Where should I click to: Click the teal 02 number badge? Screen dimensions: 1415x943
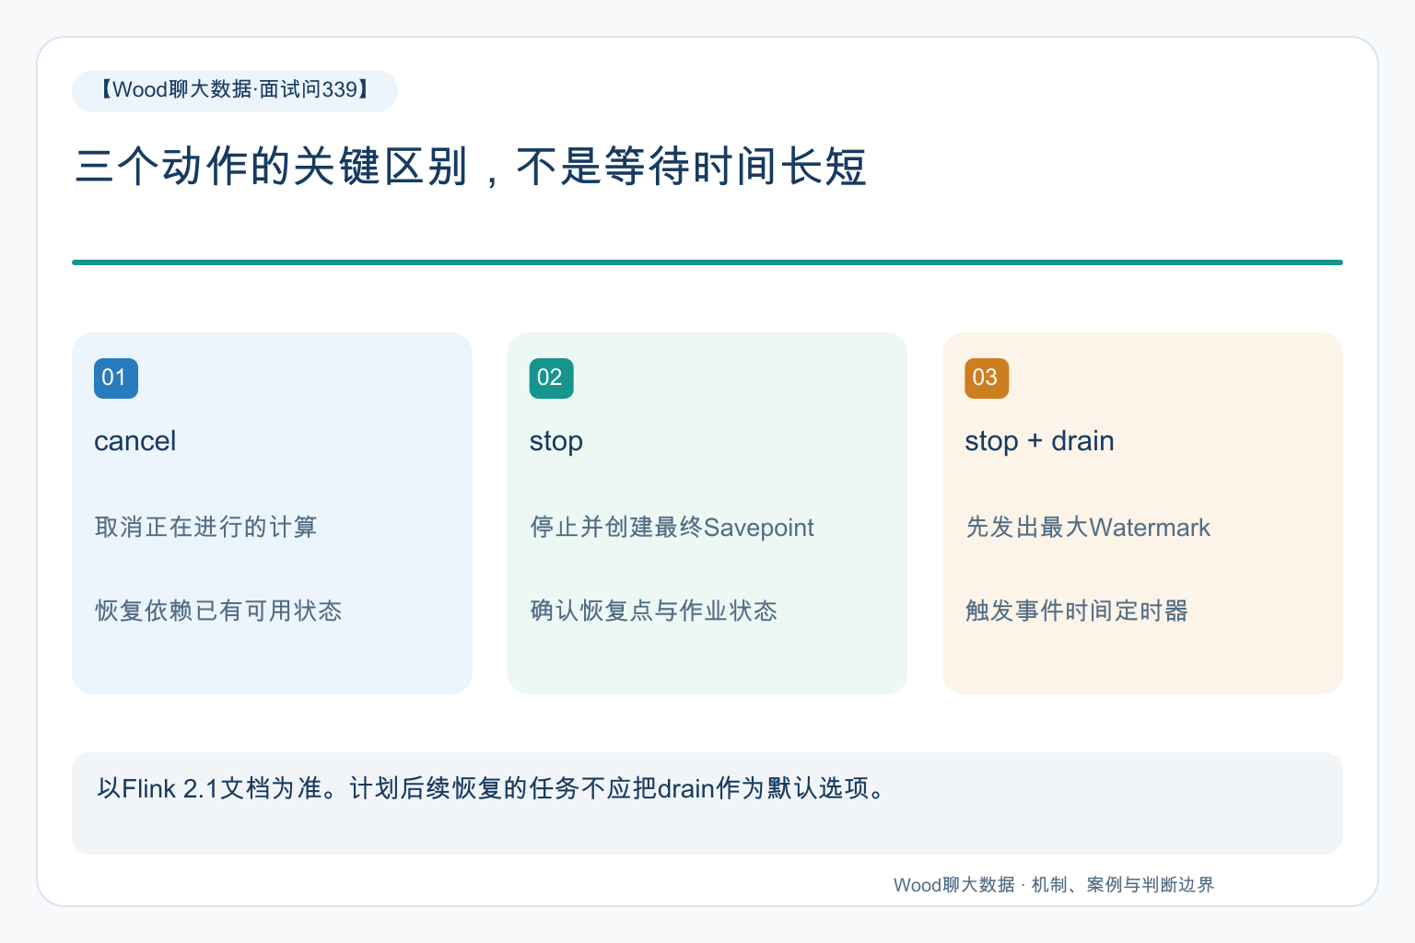tap(552, 378)
